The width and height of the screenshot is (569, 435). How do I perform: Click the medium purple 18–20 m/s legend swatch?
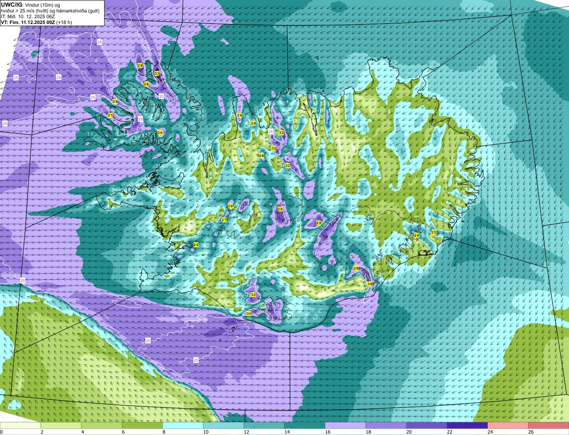click(386, 425)
